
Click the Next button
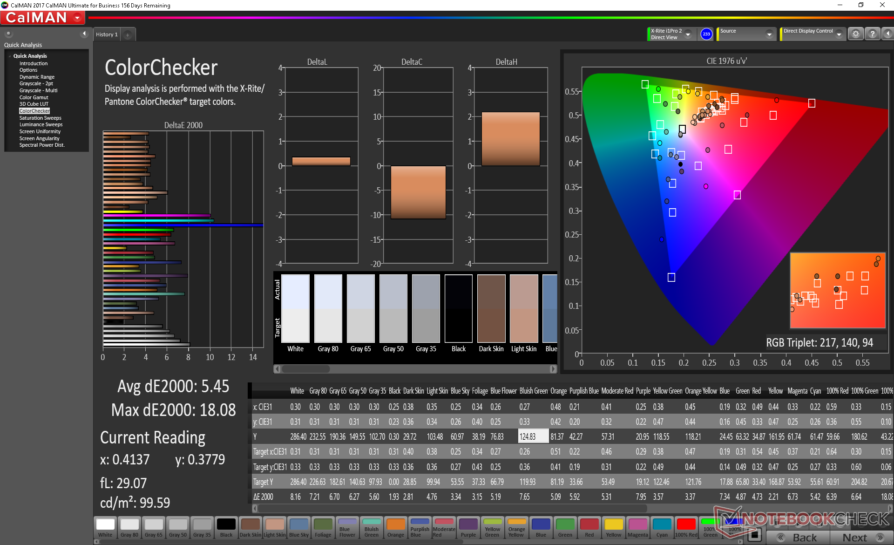tap(861, 538)
